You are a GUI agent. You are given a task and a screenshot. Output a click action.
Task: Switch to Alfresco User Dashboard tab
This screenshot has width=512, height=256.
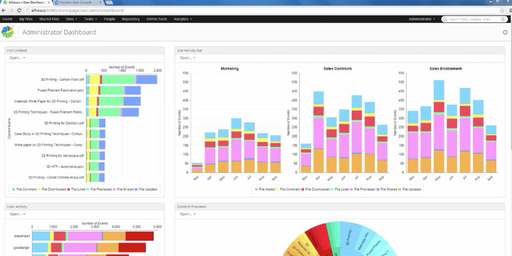[x=26, y=2]
